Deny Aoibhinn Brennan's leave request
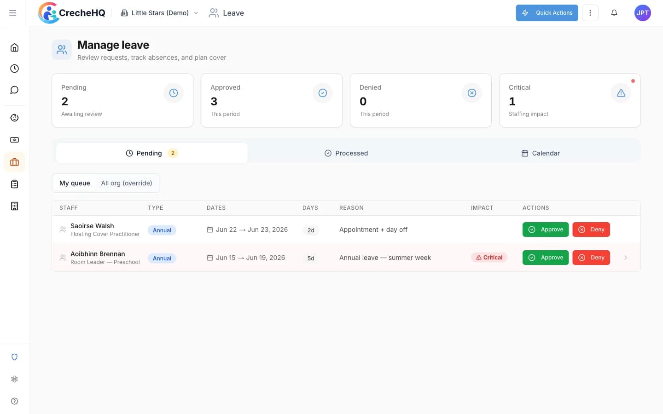 [x=591, y=258]
